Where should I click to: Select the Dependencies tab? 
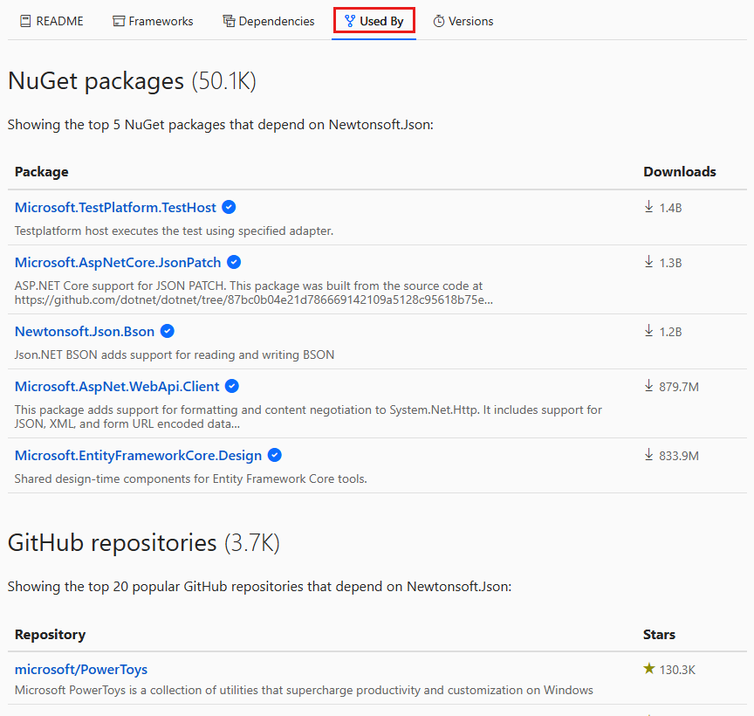[x=268, y=21]
